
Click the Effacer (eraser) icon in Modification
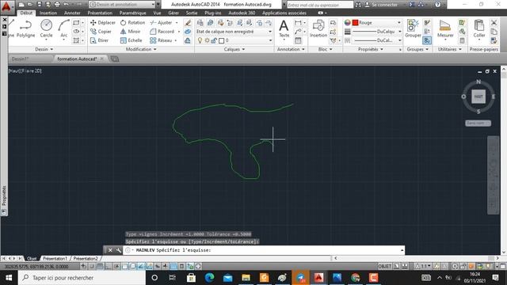coord(188,23)
